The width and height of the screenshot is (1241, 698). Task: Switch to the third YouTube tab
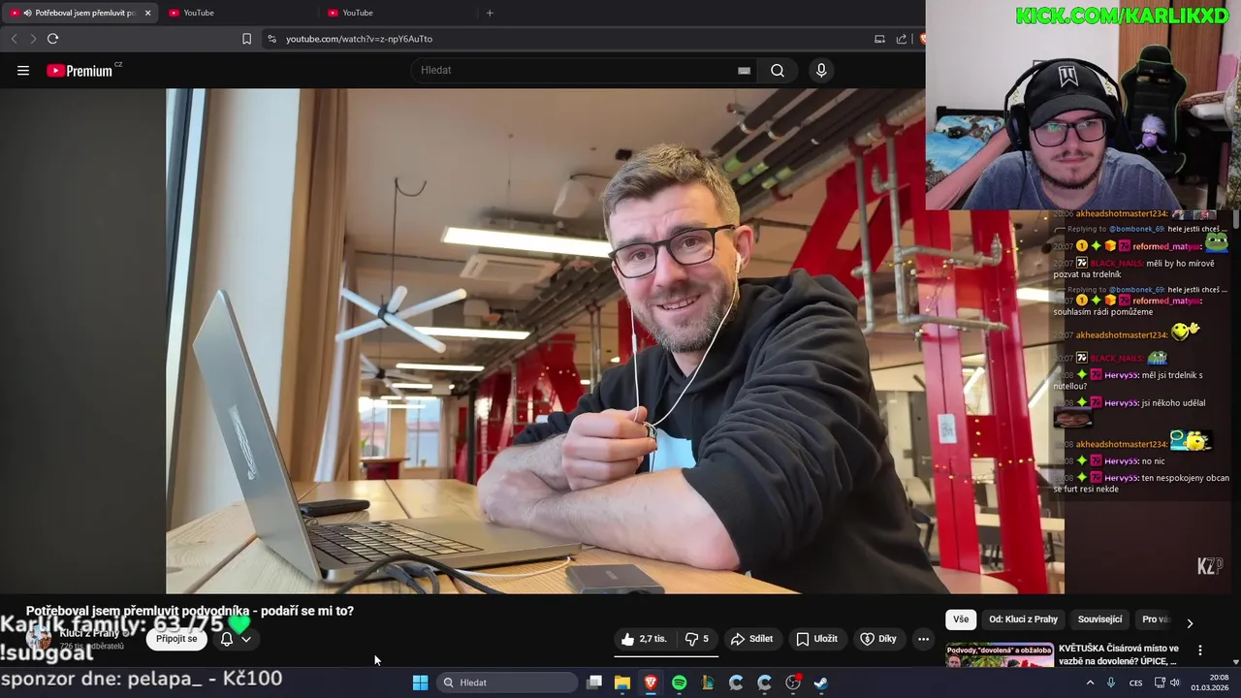[398, 13]
